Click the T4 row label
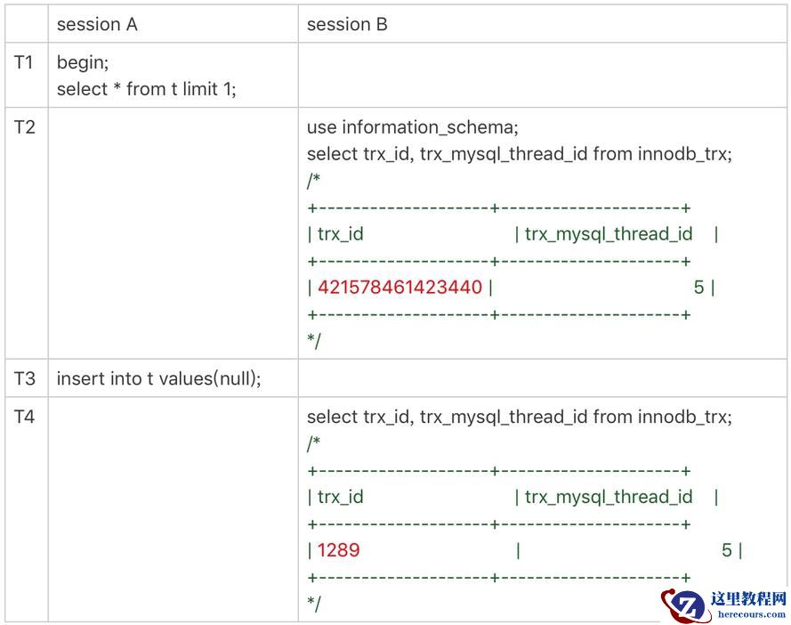791x625 pixels. click(x=25, y=416)
